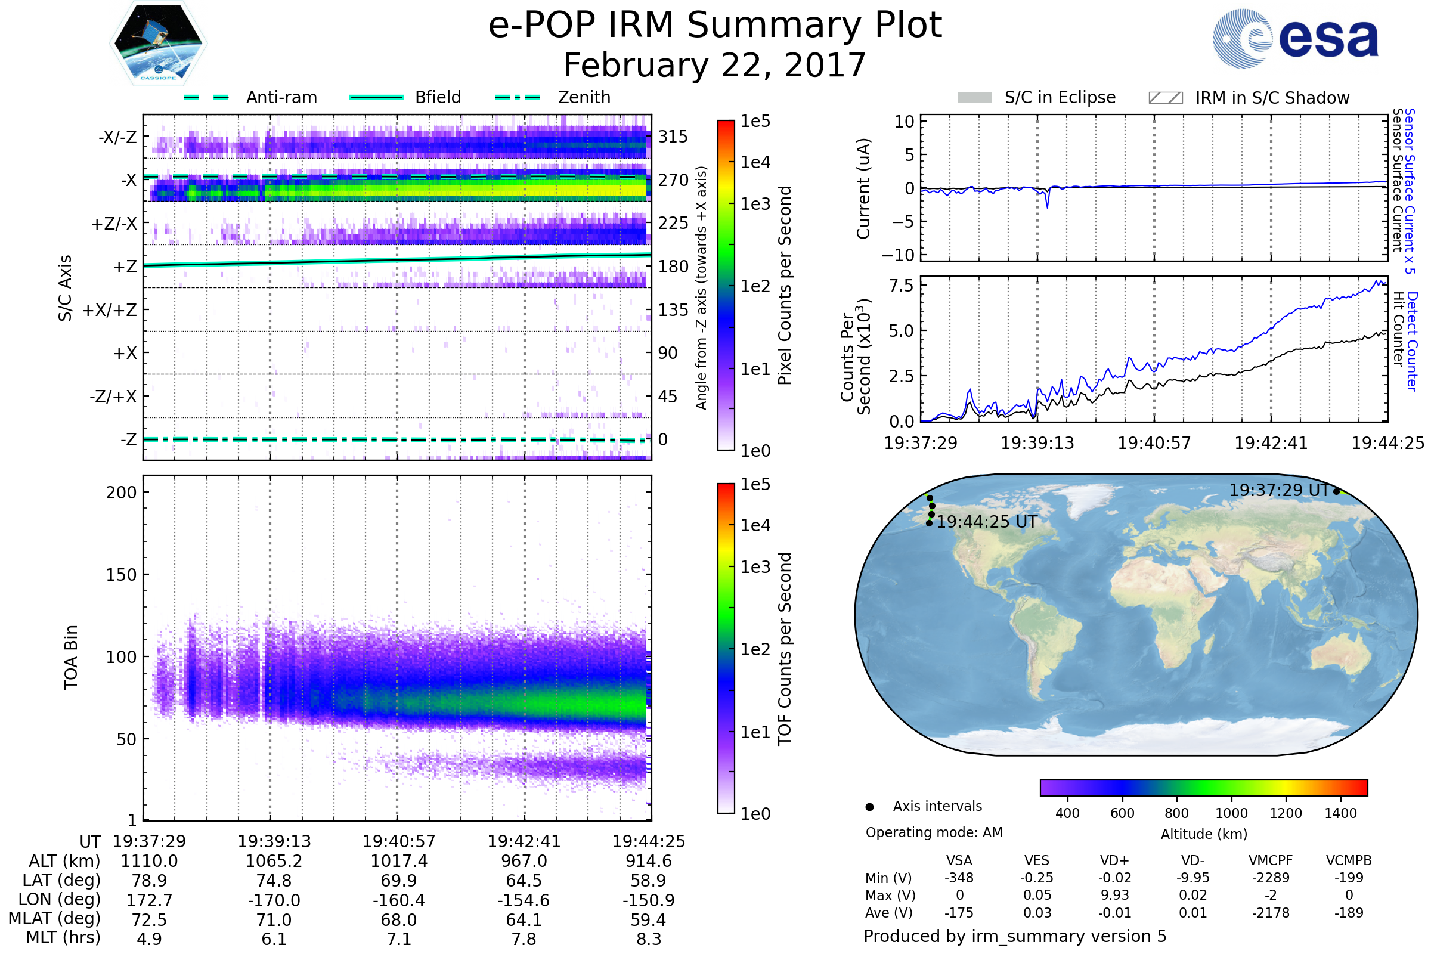This screenshot has width=1431, height=954.
Task: Click the S/C in Eclipse gray legend swatch
Action: point(974,98)
